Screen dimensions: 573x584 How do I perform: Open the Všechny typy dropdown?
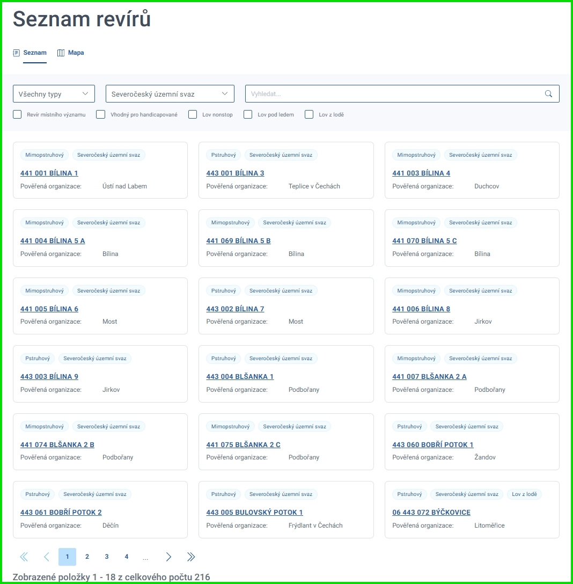point(54,94)
